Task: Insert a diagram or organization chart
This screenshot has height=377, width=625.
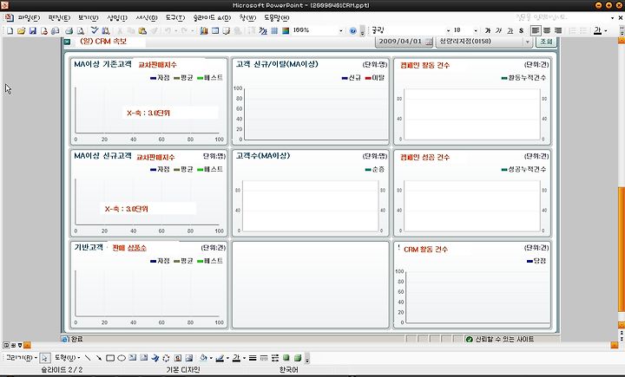Action: point(166,358)
